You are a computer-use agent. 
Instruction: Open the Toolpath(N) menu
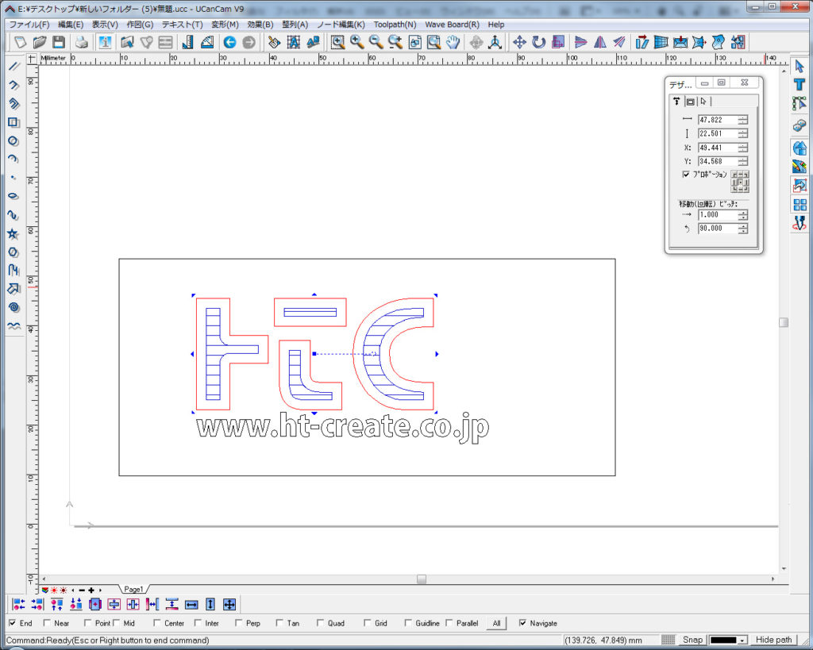tap(395, 25)
